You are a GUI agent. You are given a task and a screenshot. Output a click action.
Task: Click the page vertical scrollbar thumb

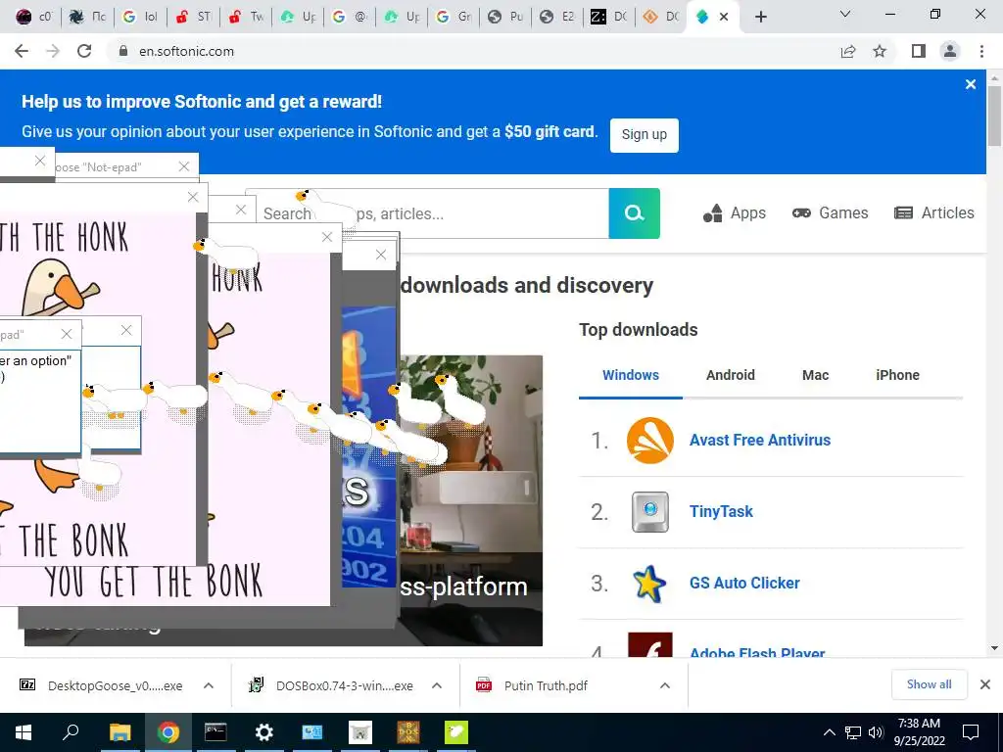(995, 116)
